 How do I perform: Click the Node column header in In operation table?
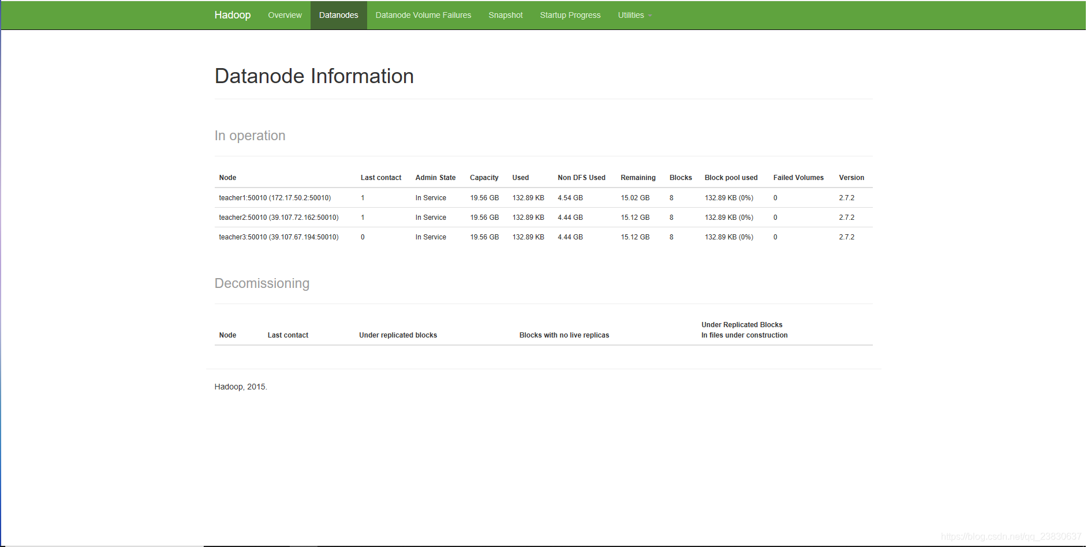227,178
